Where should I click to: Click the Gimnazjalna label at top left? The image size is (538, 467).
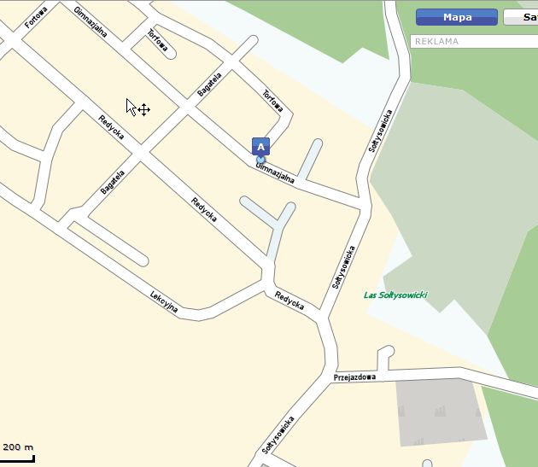click(x=91, y=22)
